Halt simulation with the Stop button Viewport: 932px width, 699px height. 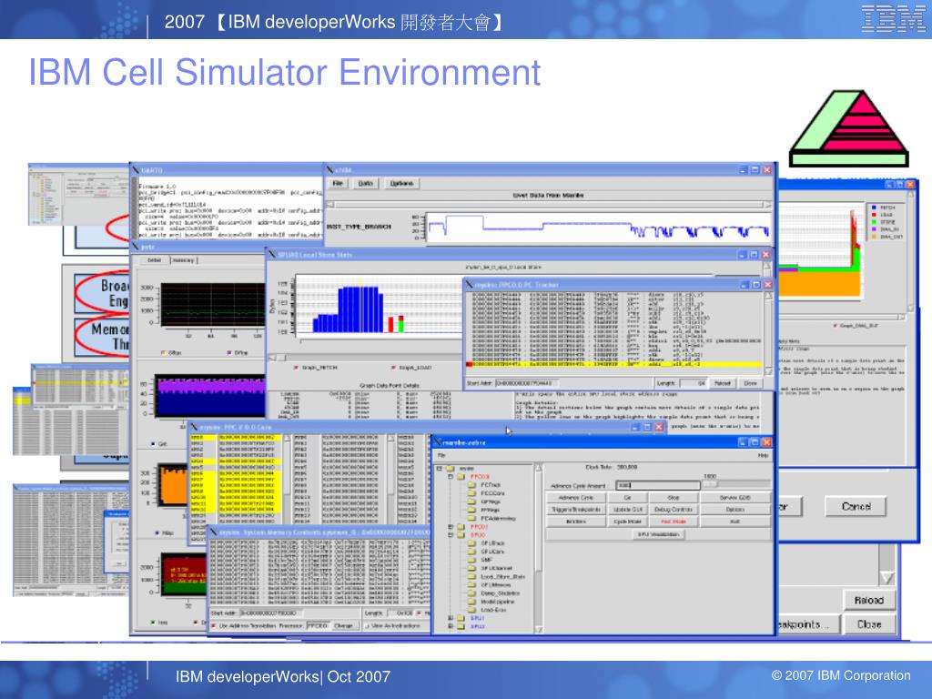(x=674, y=498)
